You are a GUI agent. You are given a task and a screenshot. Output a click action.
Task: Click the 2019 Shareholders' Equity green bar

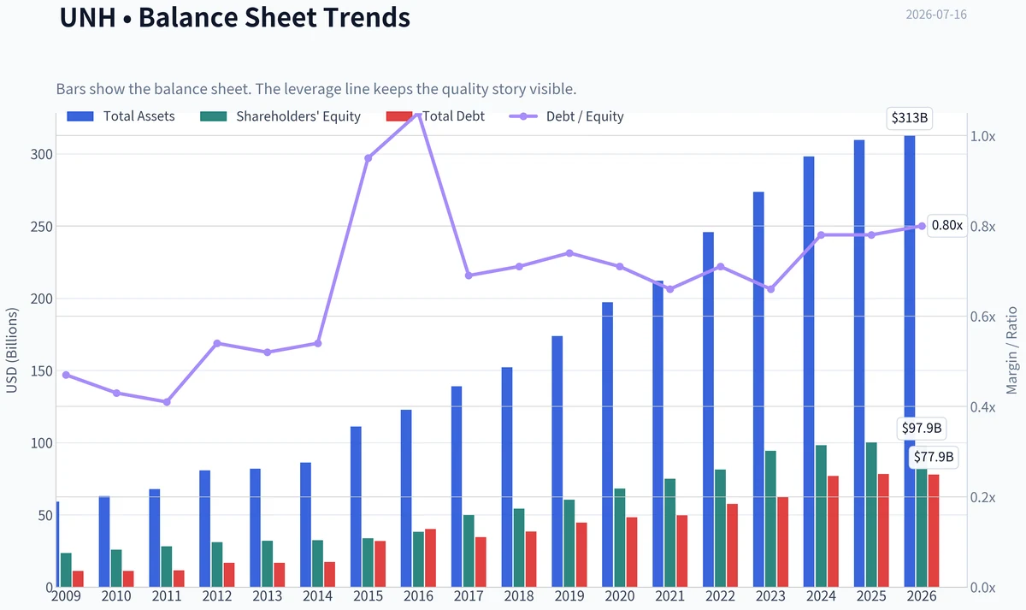pyautogui.click(x=569, y=544)
